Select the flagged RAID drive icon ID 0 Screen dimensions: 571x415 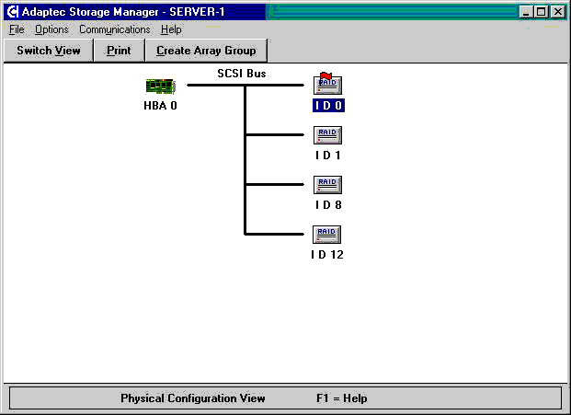tap(327, 84)
